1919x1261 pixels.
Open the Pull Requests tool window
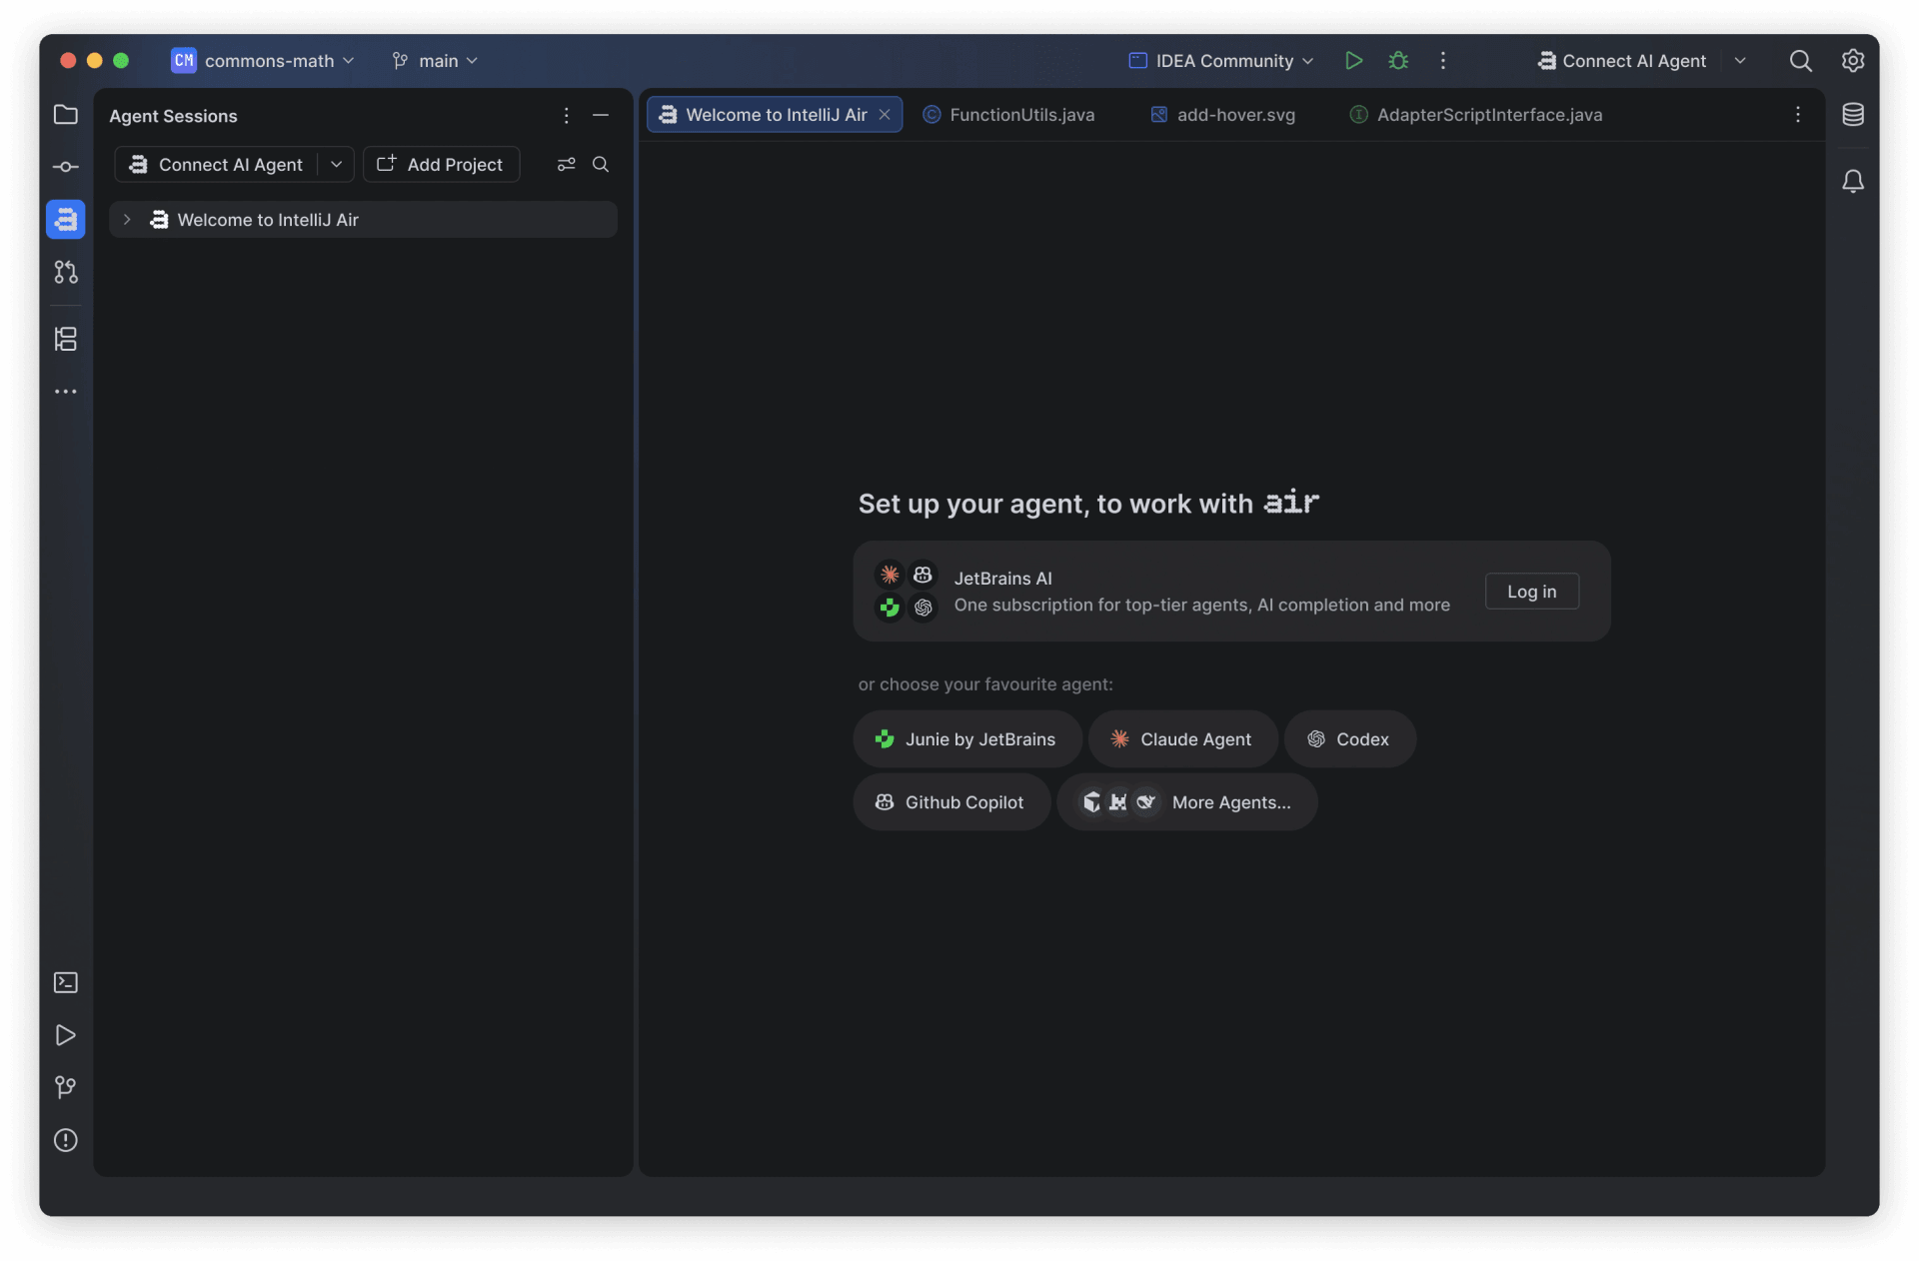pos(65,272)
